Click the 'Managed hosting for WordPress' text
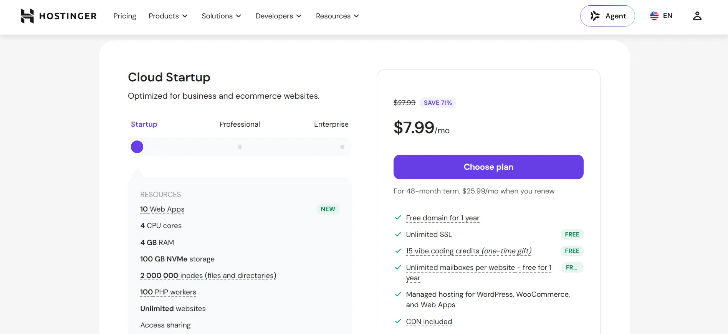The width and height of the screenshot is (728, 334). [488, 299]
